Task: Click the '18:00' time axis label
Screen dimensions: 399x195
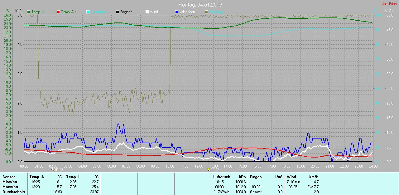Action: pos(286,166)
